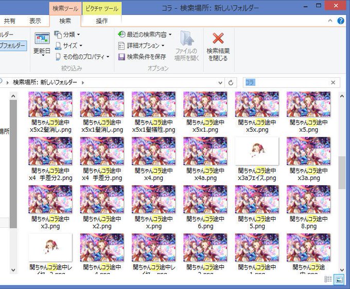The image size is (350, 289).
Task: Collapse the ribbon with the chevron
Action: point(330,21)
